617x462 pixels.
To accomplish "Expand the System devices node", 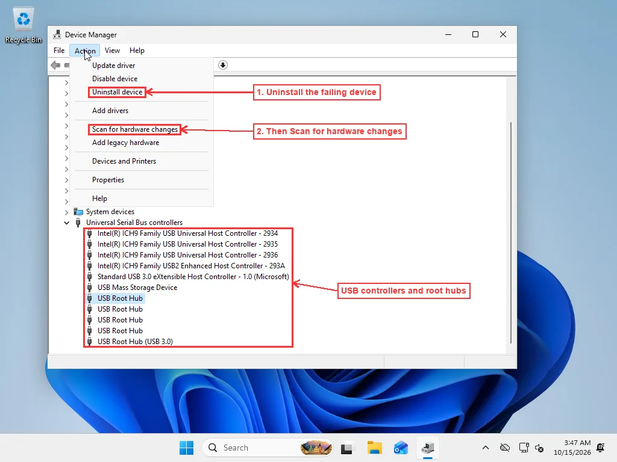I will [x=66, y=212].
